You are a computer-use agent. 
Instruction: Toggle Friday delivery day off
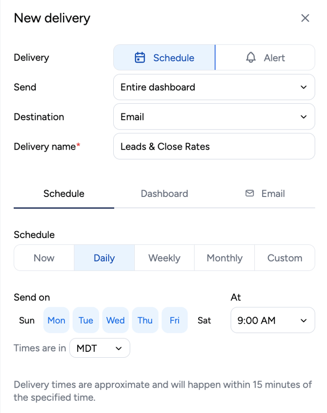[x=175, y=320]
